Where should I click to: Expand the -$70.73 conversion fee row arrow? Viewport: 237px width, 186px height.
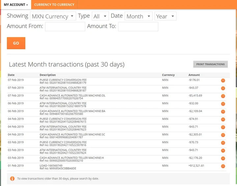coord(223,143)
